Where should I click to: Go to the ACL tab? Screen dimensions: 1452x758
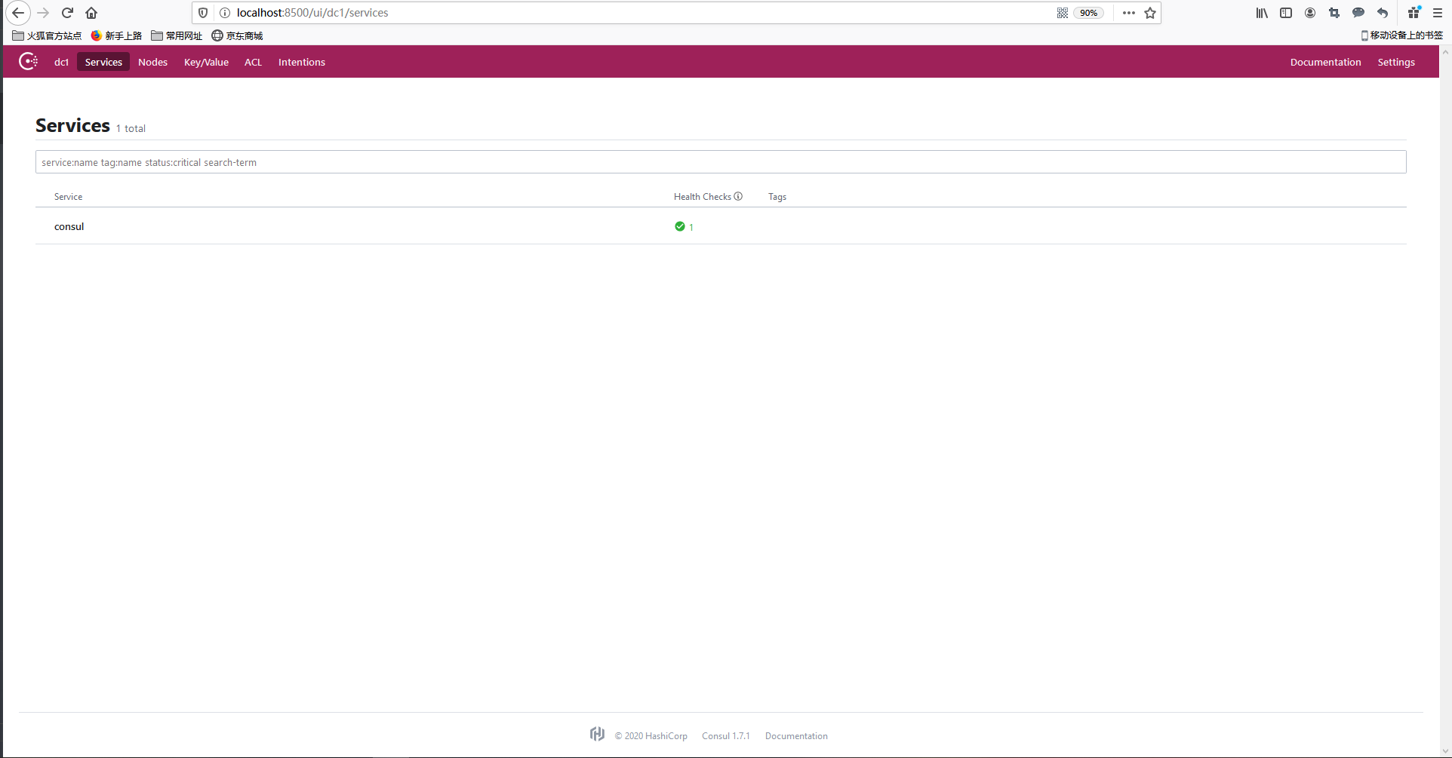pos(253,62)
